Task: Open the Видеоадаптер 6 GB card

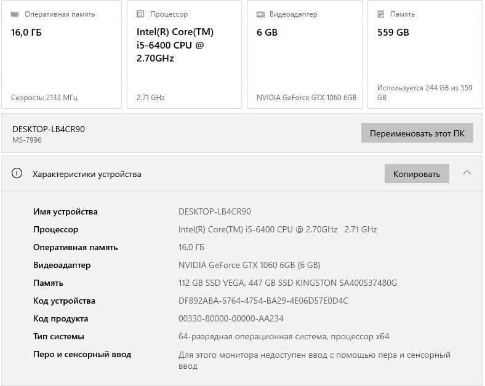Action: click(305, 54)
